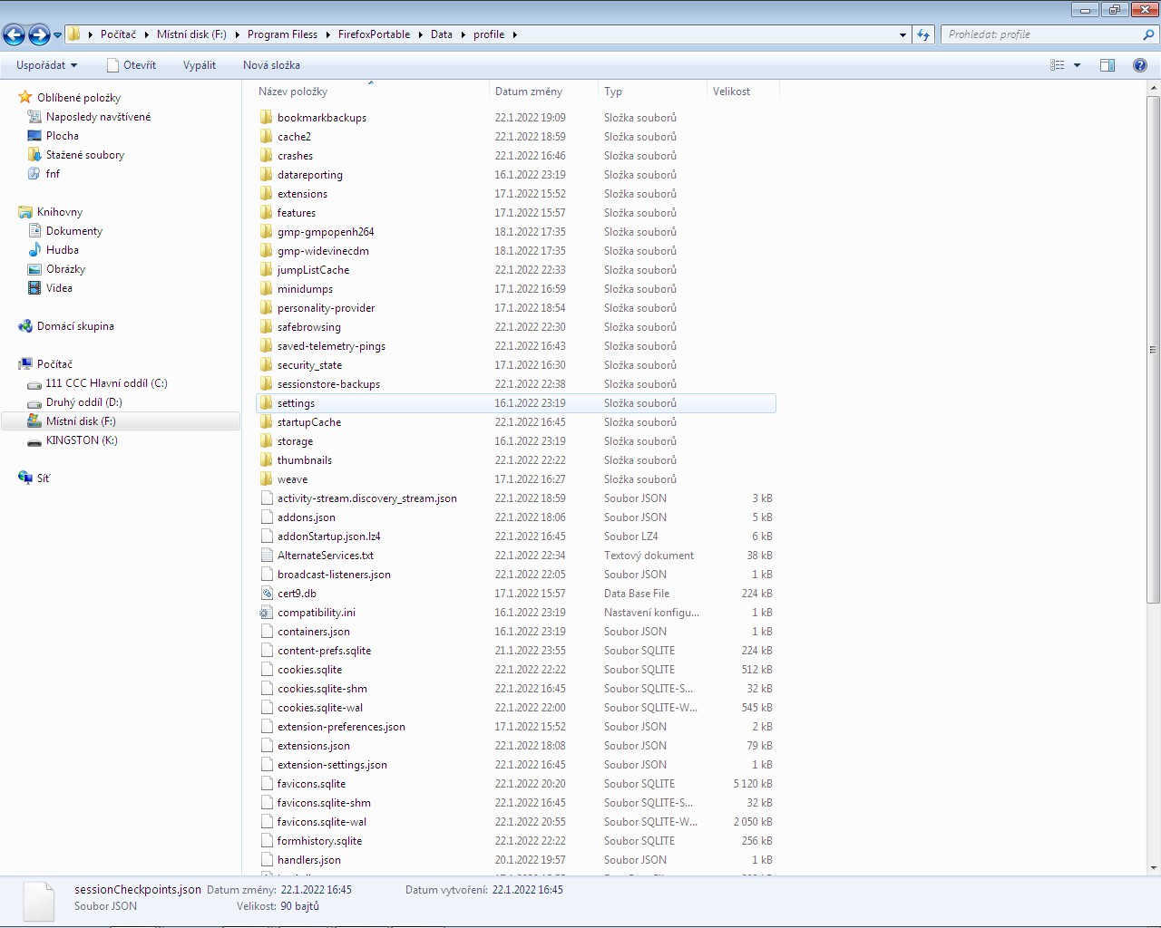The image size is (1161, 928).
Task: Click the change view icon in toolbar
Action: click(x=1058, y=65)
